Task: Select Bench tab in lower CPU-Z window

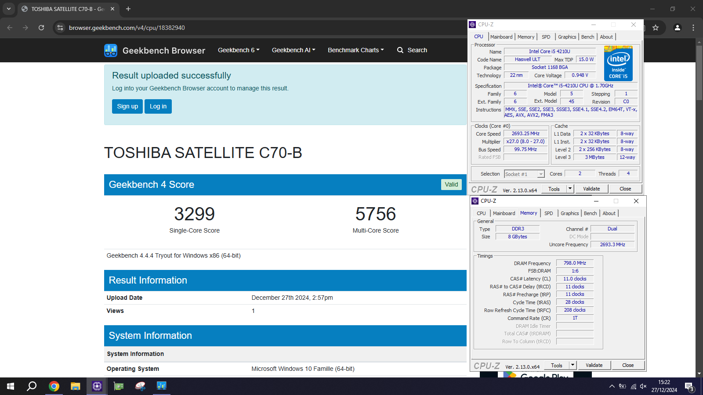Action: [591, 213]
